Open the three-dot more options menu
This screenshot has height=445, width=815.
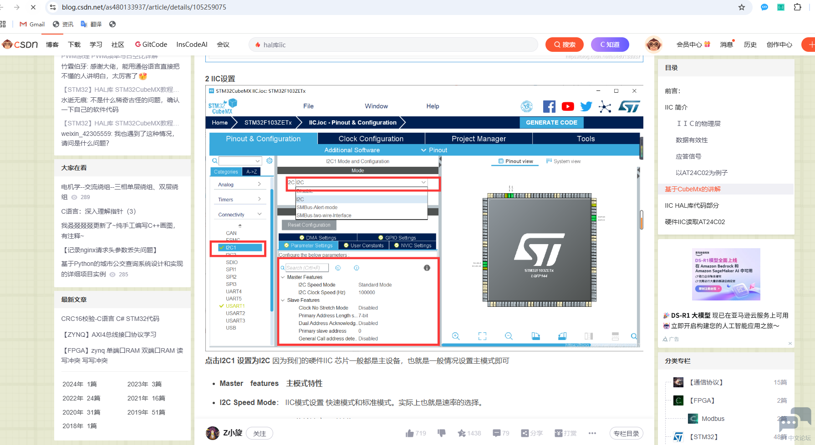coord(592,433)
